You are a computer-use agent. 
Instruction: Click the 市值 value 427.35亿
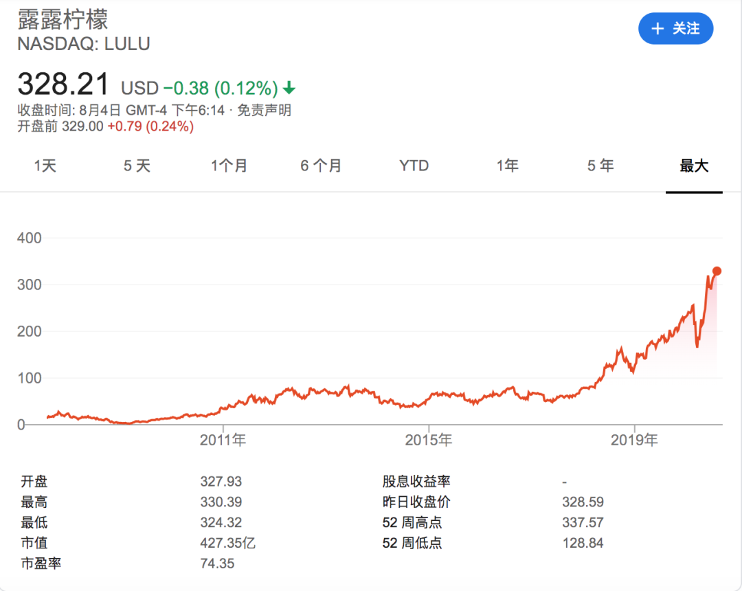tap(228, 543)
